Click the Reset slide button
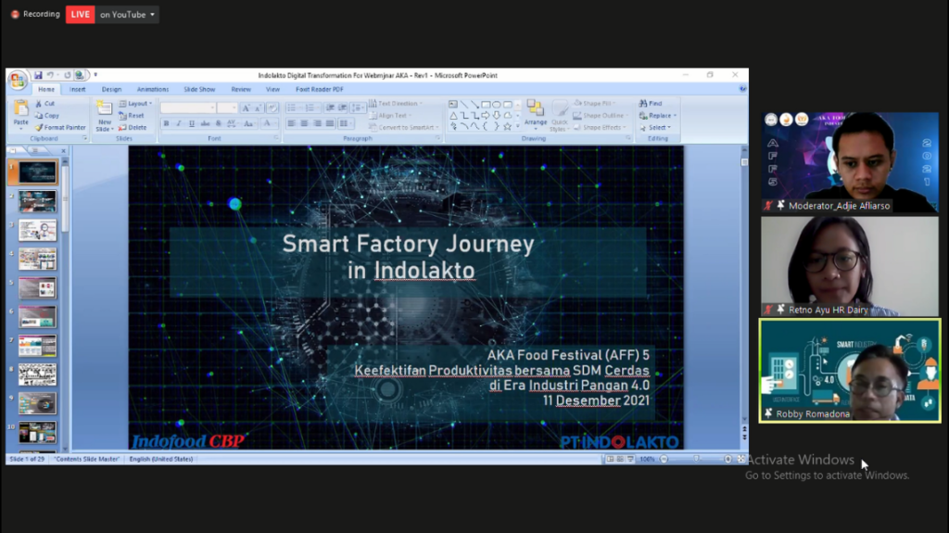 click(x=133, y=116)
